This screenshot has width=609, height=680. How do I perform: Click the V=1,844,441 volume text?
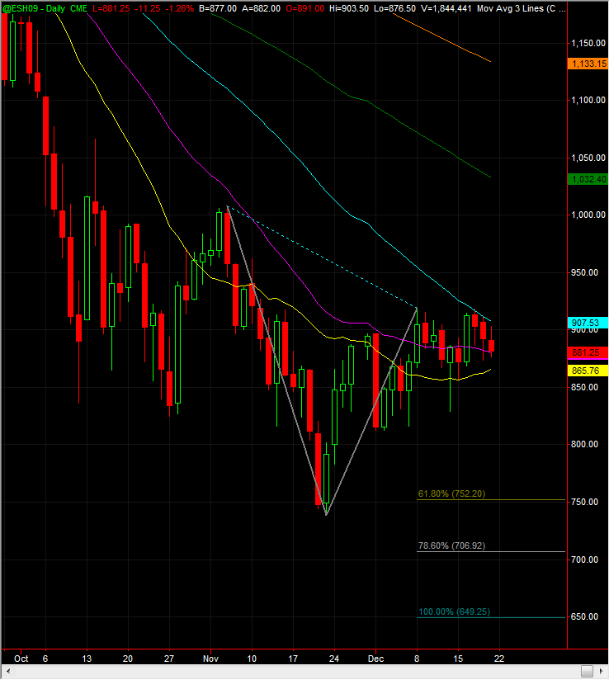pos(446,9)
